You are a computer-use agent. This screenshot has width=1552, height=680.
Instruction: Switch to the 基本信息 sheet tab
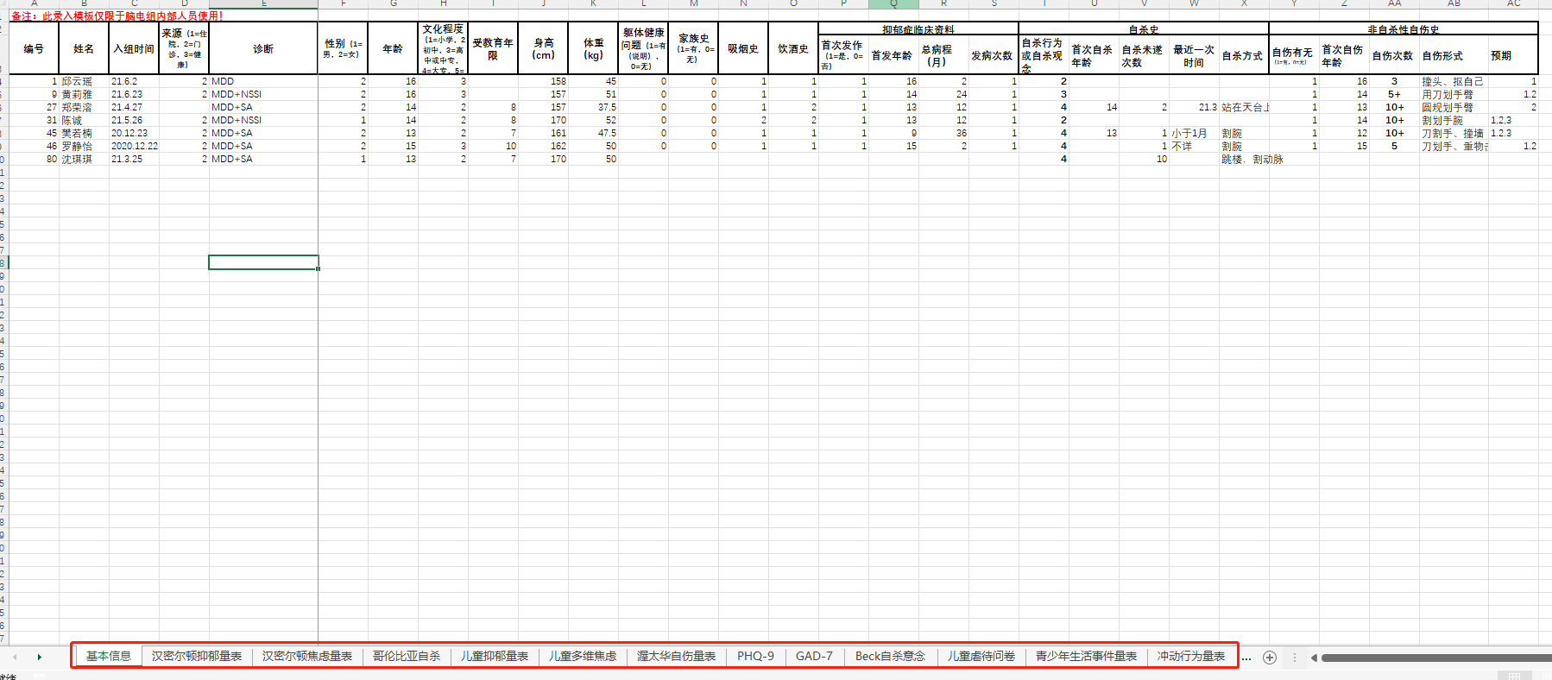(109, 656)
